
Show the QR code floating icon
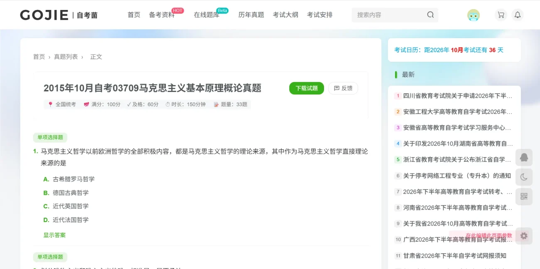tap(524, 196)
